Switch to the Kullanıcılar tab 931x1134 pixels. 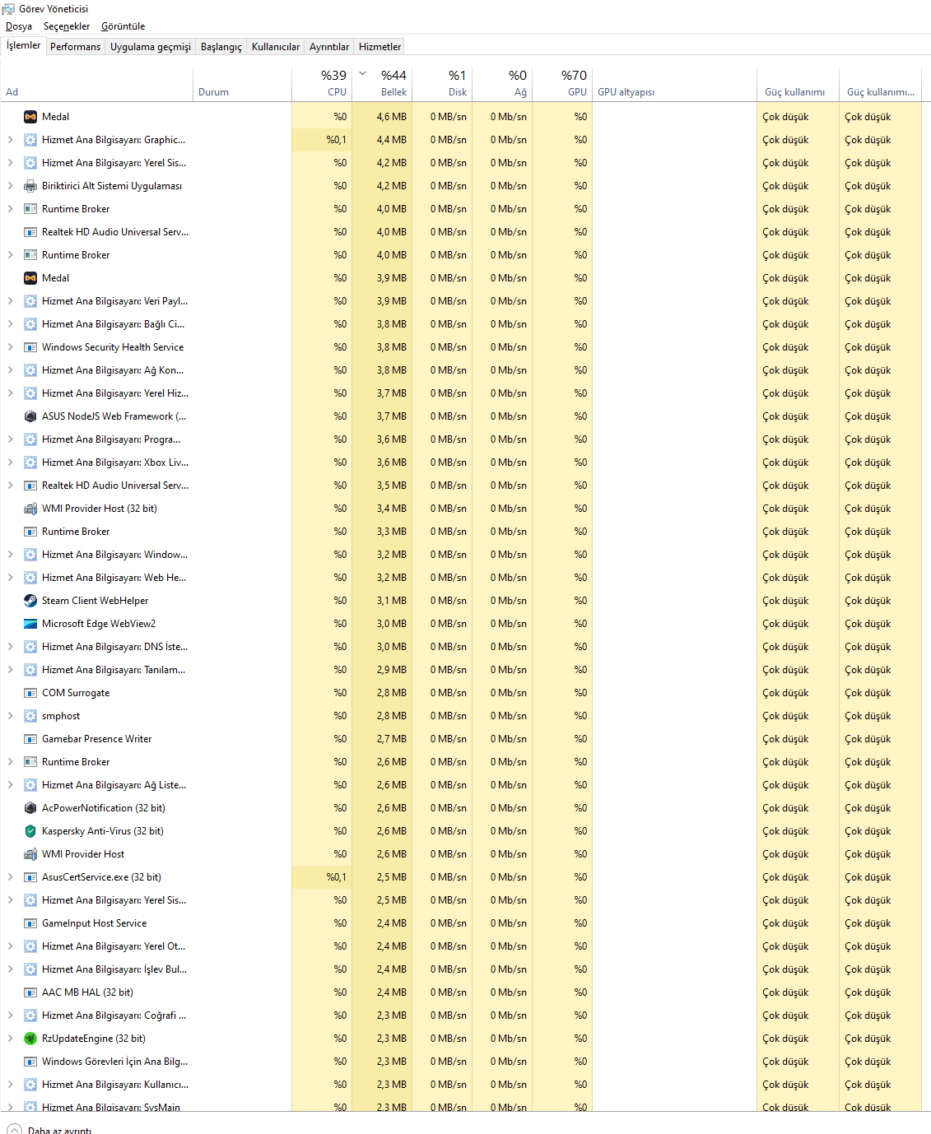(276, 47)
